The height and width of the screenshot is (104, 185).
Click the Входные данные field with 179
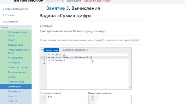[x=61, y=100]
